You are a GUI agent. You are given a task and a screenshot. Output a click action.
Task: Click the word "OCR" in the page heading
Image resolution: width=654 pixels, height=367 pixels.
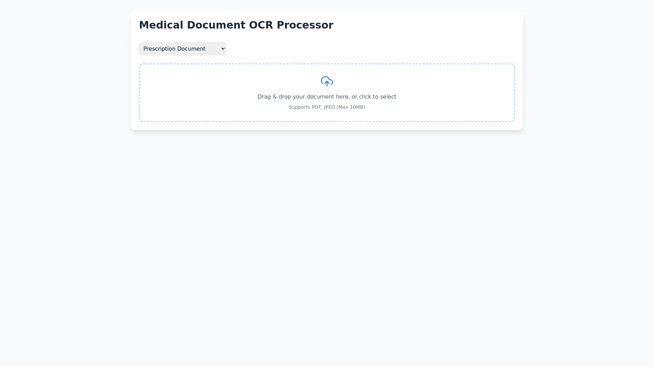coord(261,25)
